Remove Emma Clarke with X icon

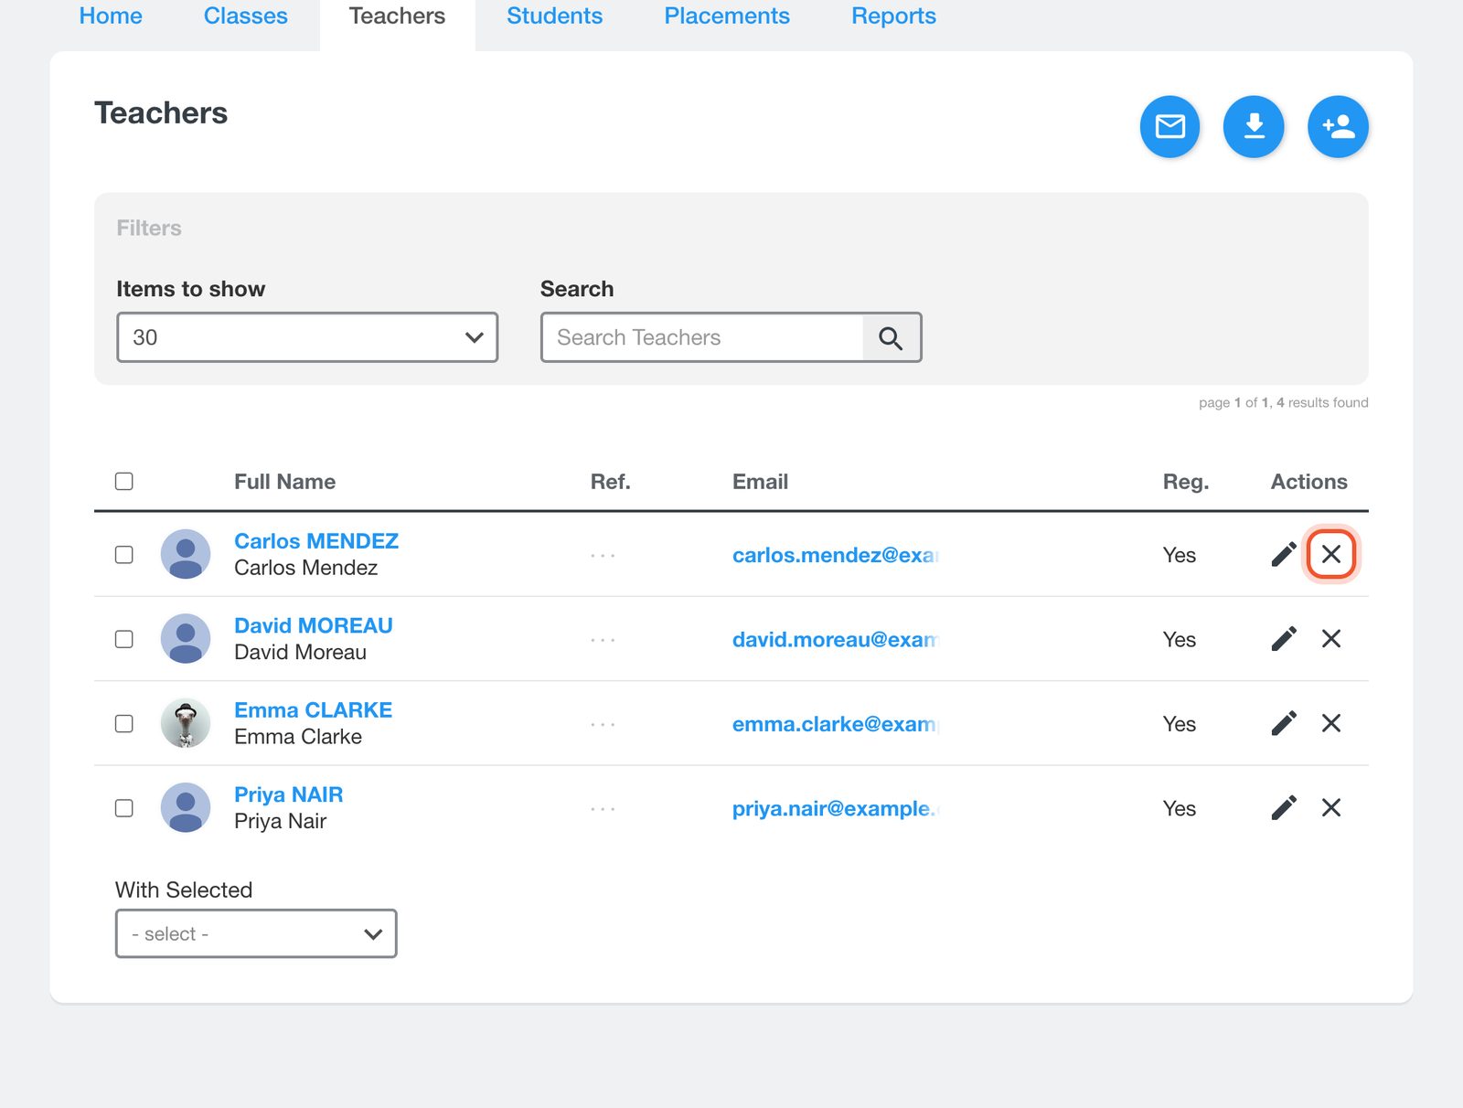tap(1331, 723)
